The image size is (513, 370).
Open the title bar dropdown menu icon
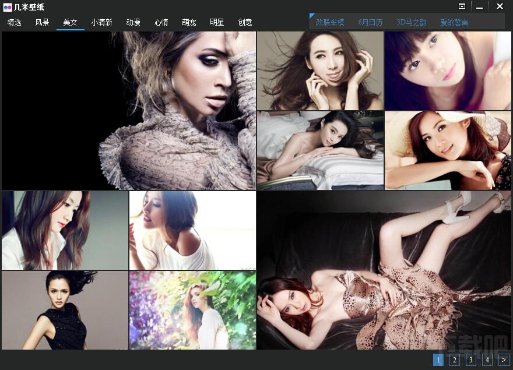click(462, 6)
